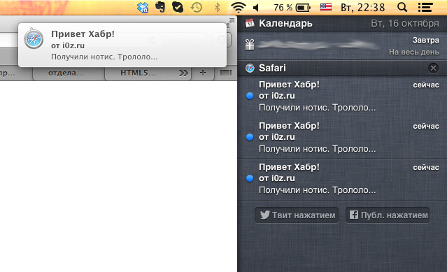Click the gift birthday event icon

250,45
